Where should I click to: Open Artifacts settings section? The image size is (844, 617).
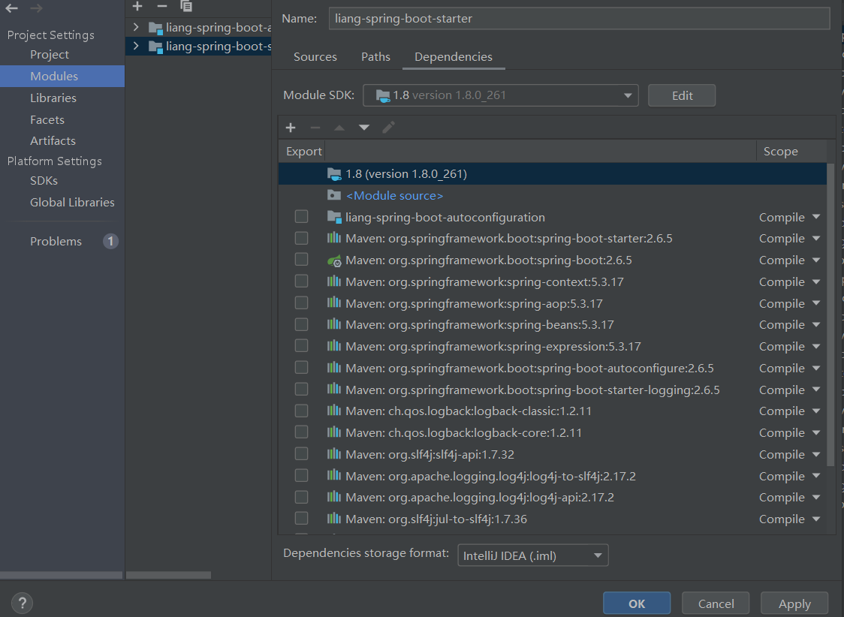pos(53,140)
